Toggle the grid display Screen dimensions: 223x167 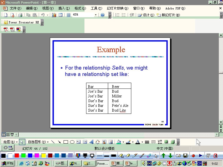coord(69,15)
